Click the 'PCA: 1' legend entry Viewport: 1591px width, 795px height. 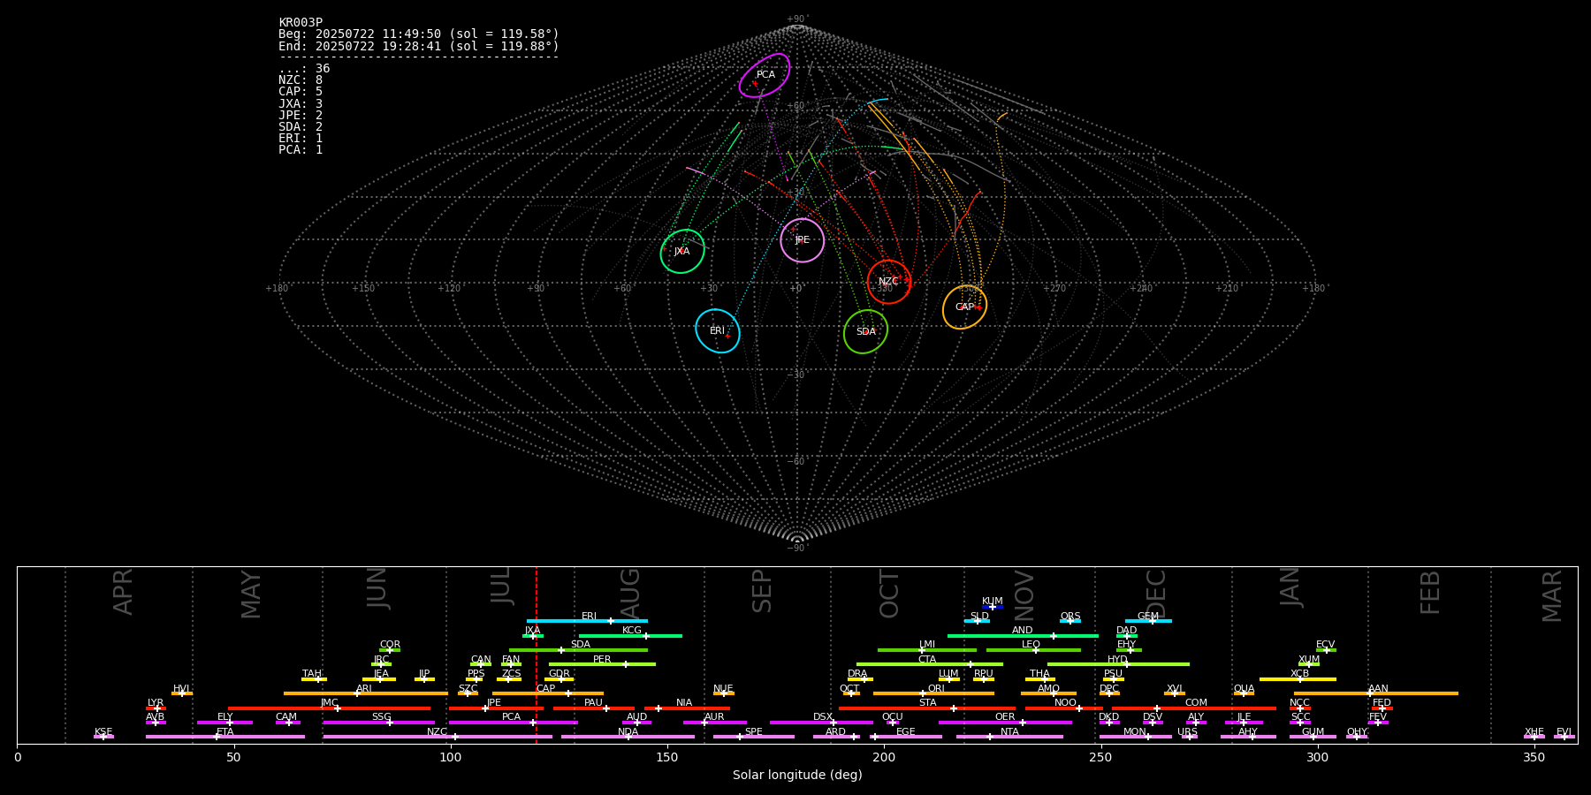(x=301, y=149)
